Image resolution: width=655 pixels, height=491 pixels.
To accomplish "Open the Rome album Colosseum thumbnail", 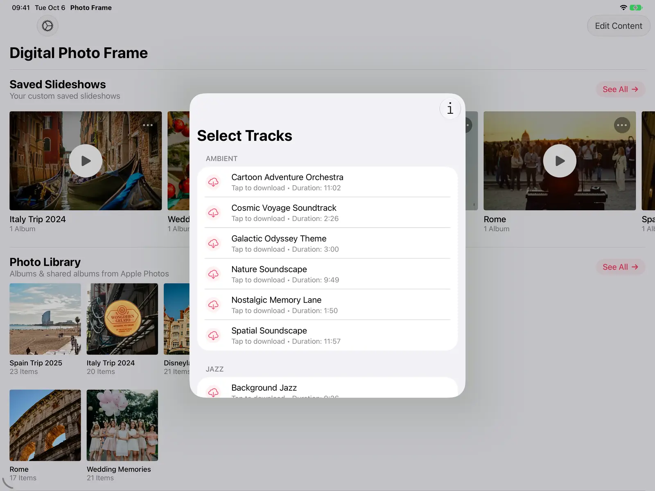I will click(45, 426).
